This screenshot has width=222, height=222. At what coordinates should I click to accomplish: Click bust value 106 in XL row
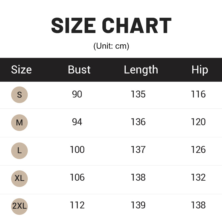click(x=77, y=178)
